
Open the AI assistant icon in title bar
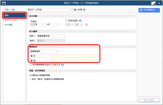(x=154, y=3)
